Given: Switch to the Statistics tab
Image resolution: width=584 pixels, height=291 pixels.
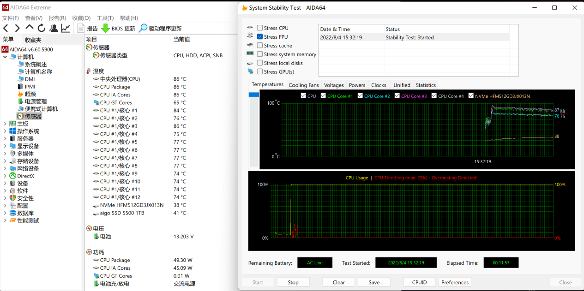Looking at the screenshot, I should pos(426,85).
